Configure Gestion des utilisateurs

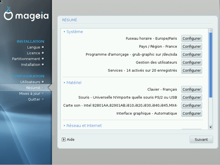pyautogui.click(x=192, y=62)
